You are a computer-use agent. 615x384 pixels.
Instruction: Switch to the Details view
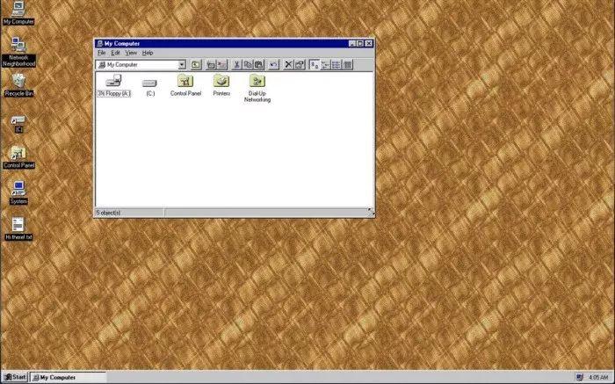pyautogui.click(x=348, y=65)
